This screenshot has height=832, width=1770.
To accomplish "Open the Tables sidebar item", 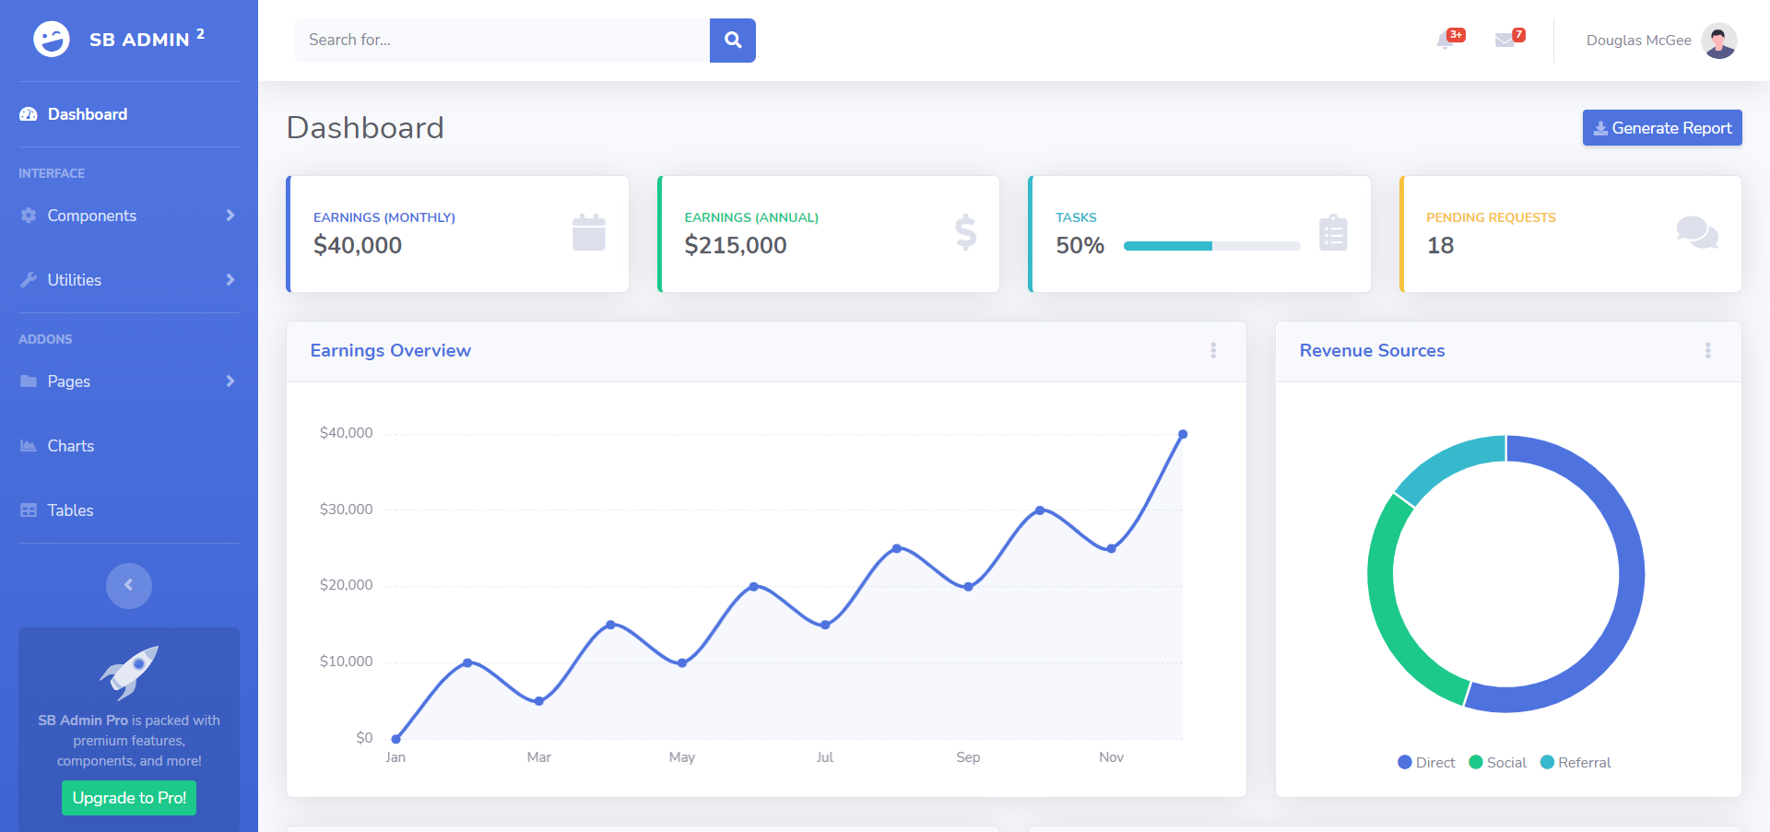I will click(x=70, y=510).
